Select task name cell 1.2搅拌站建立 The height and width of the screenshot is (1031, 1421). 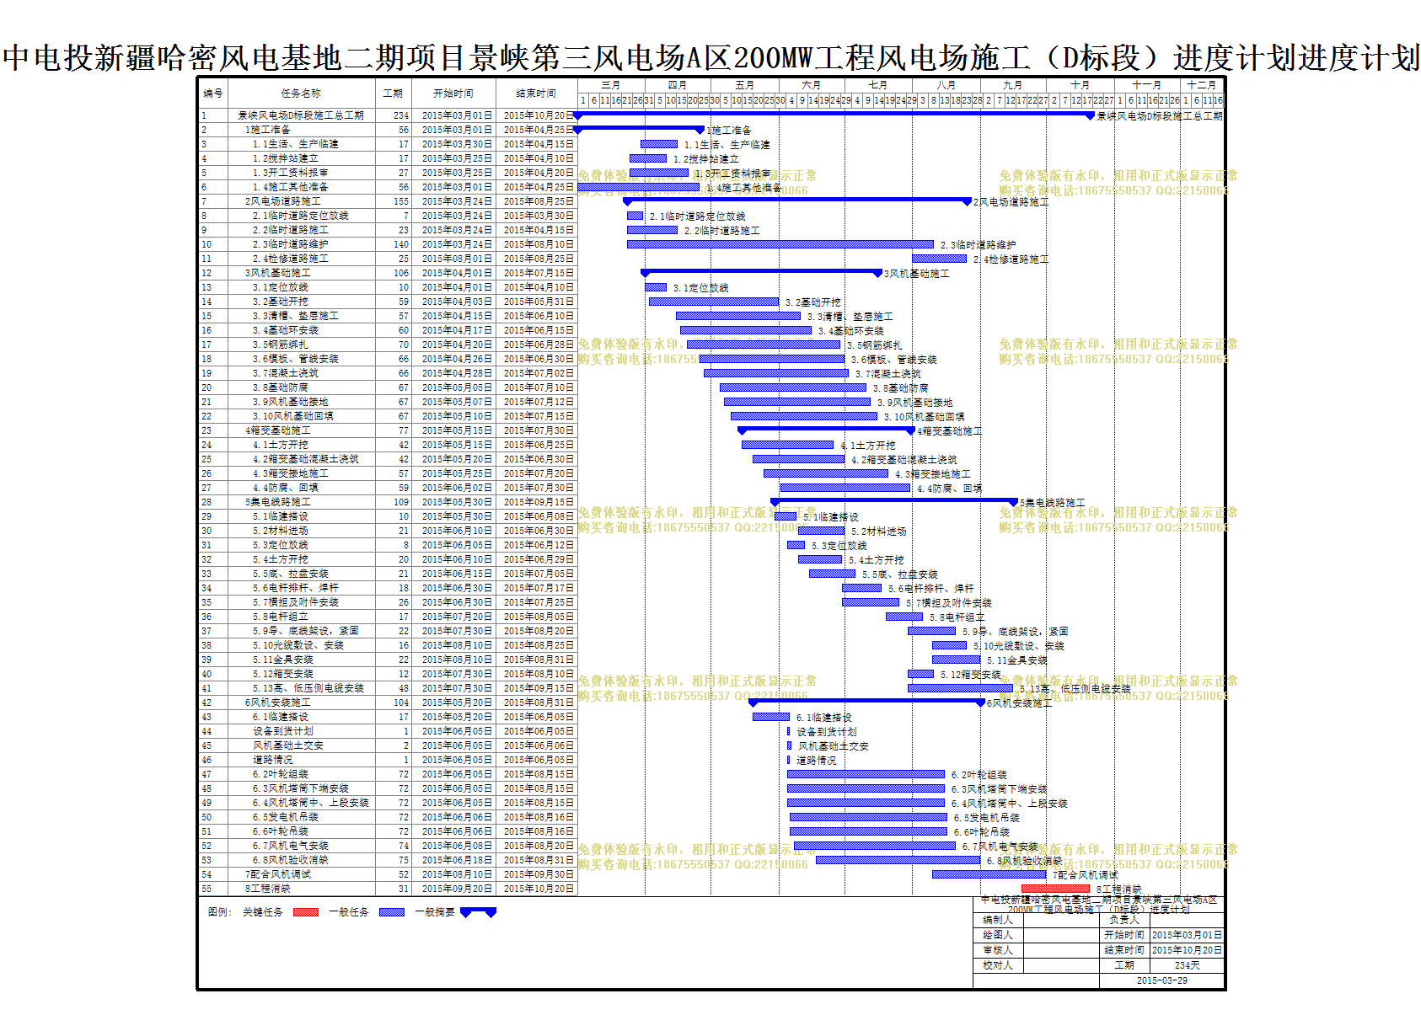pyautogui.click(x=302, y=158)
